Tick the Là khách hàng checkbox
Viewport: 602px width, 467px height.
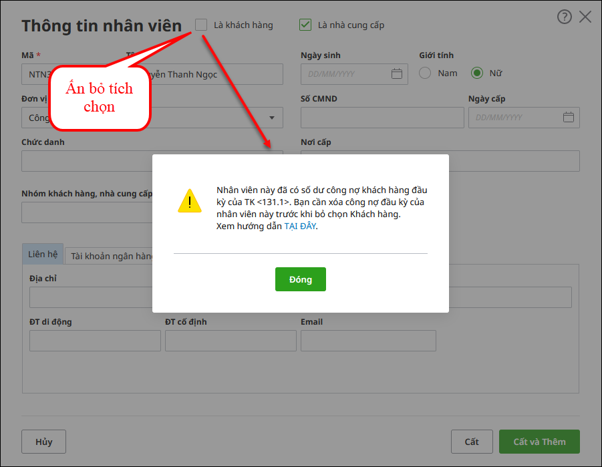(201, 25)
